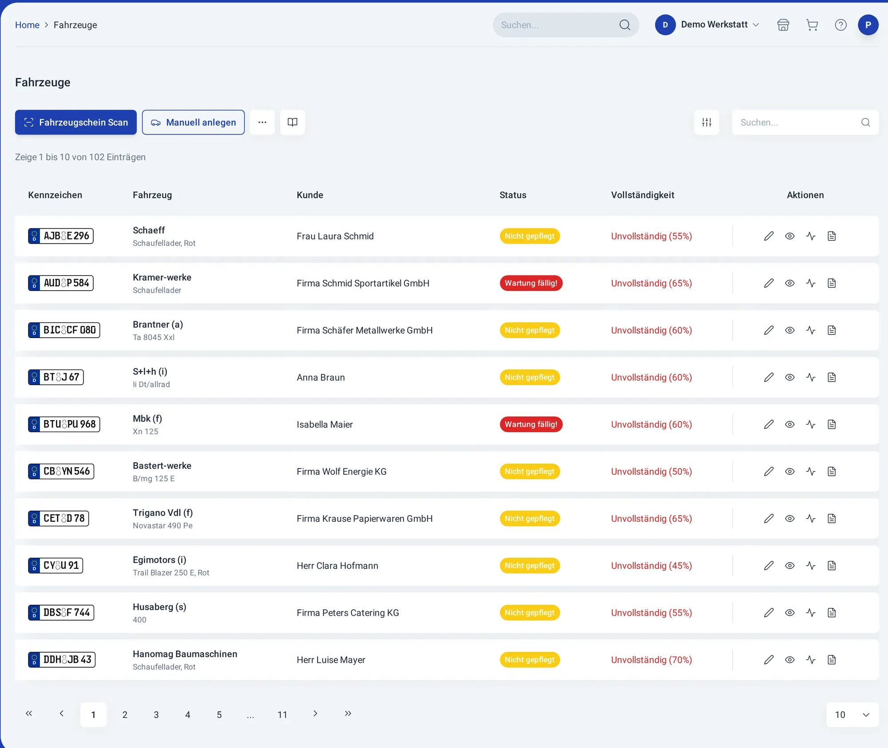Jump to pagination page 11
Image resolution: width=888 pixels, height=748 pixels.
[x=282, y=714]
